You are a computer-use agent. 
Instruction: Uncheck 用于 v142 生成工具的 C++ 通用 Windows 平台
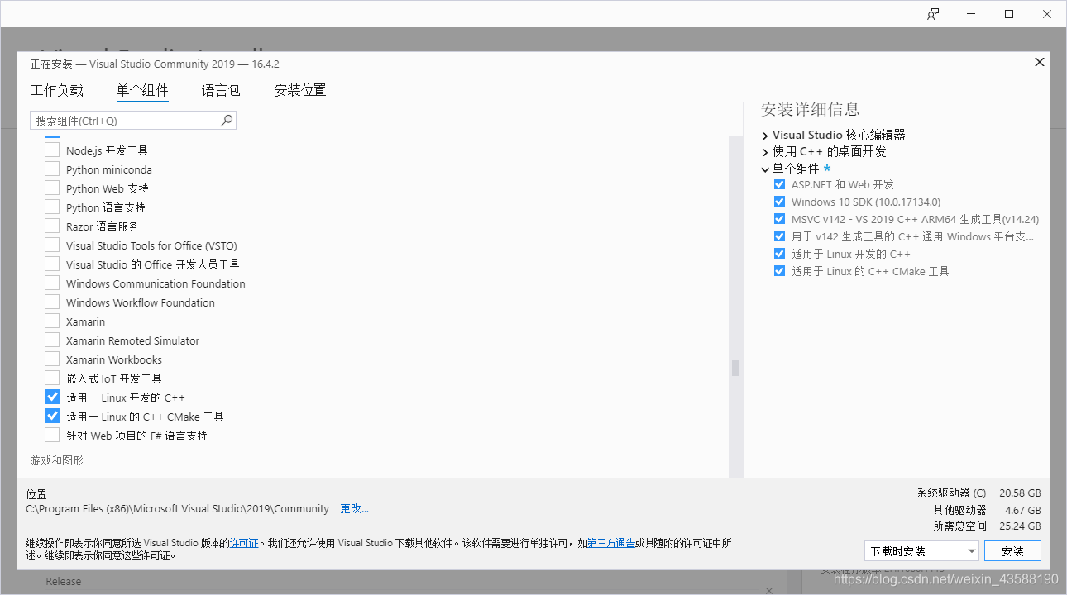[x=779, y=236]
